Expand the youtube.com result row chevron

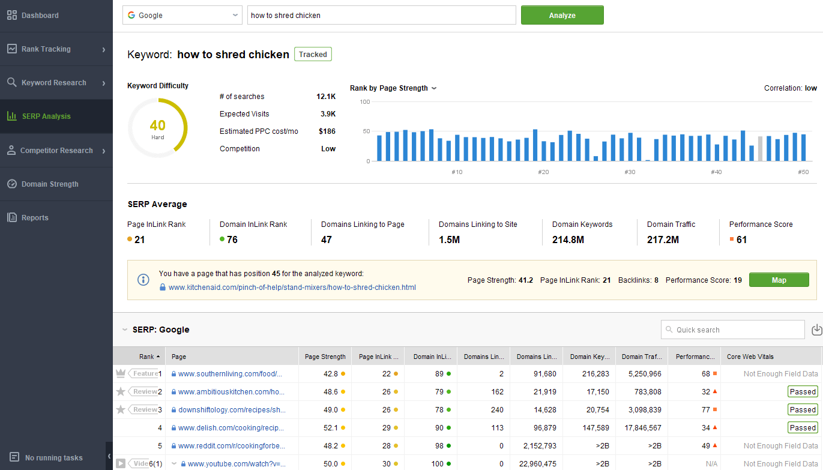(x=174, y=463)
